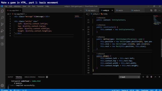Click '1 reference' code lens above draw
The image size is (162, 91).
(101, 54)
